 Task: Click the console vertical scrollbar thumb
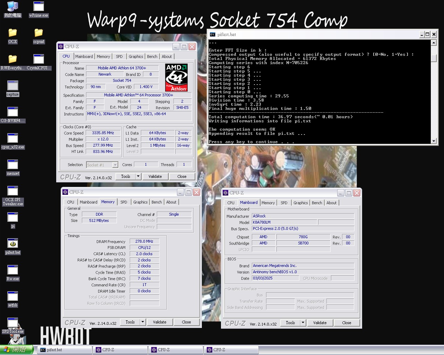[434, 58]
